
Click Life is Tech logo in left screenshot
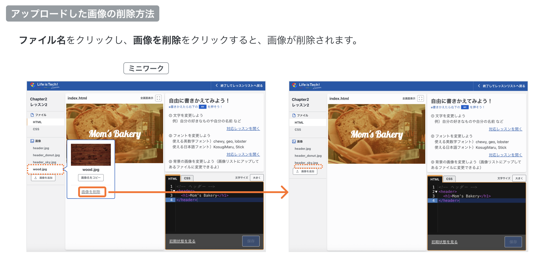pos(33,85)
